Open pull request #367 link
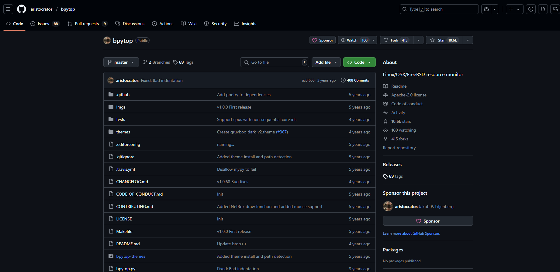The image size is (560, 272). 282,132
